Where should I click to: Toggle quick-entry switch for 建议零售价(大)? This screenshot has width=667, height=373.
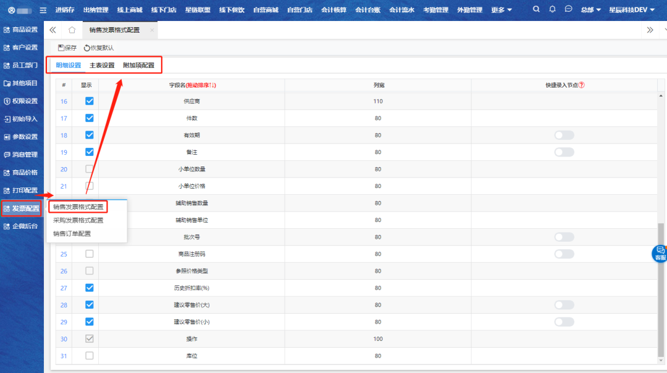(x=564, y=305)
